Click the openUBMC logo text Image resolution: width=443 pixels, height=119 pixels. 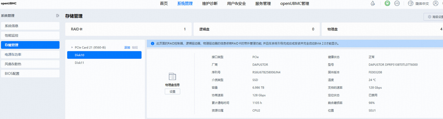click(8, 4)
